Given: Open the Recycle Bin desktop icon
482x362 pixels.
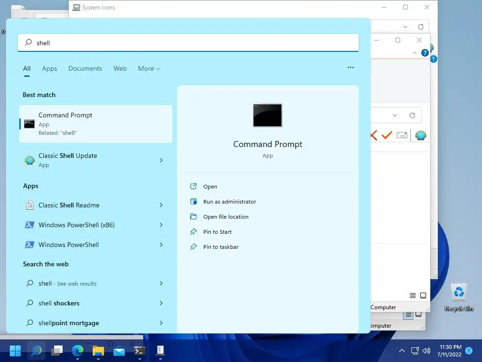Looking at the screenshot, I should pos(458,298).
